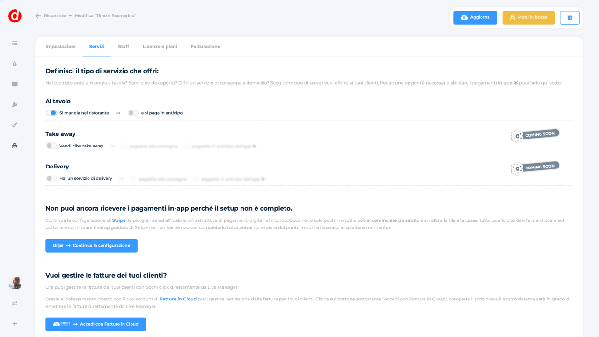
Task: Click the swap arrows icon in sidebar
Action: [x=15, y=303]
